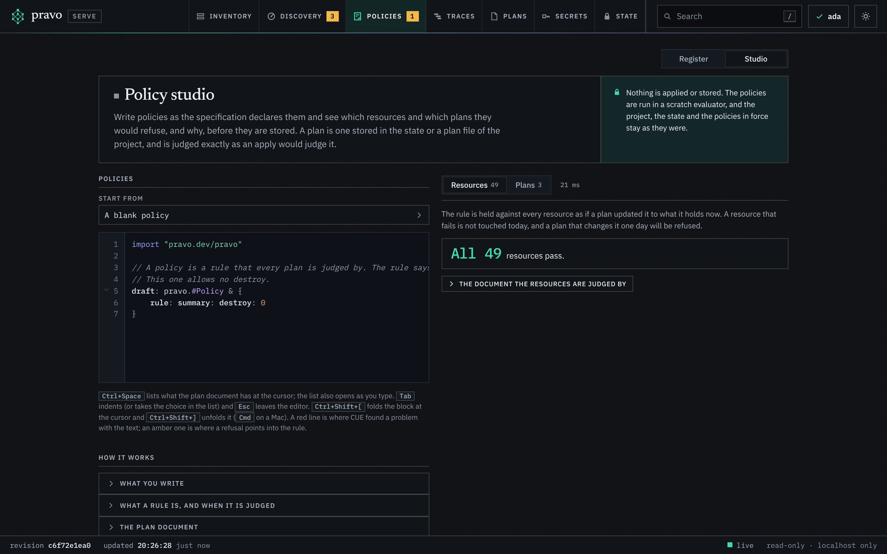887x554 pixels.
Task: Click the 'updated 20:26:28' status text
Action: click(137, 545)
